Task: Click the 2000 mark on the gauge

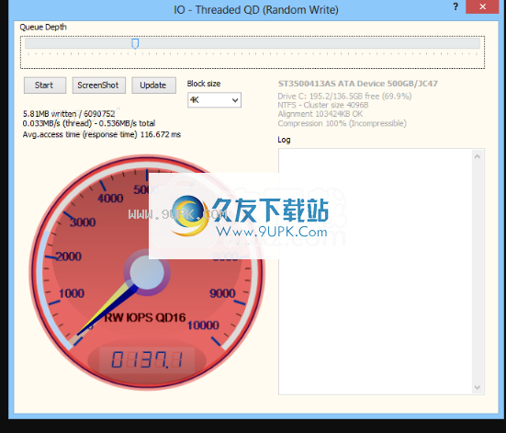Action: coord(68,256)
